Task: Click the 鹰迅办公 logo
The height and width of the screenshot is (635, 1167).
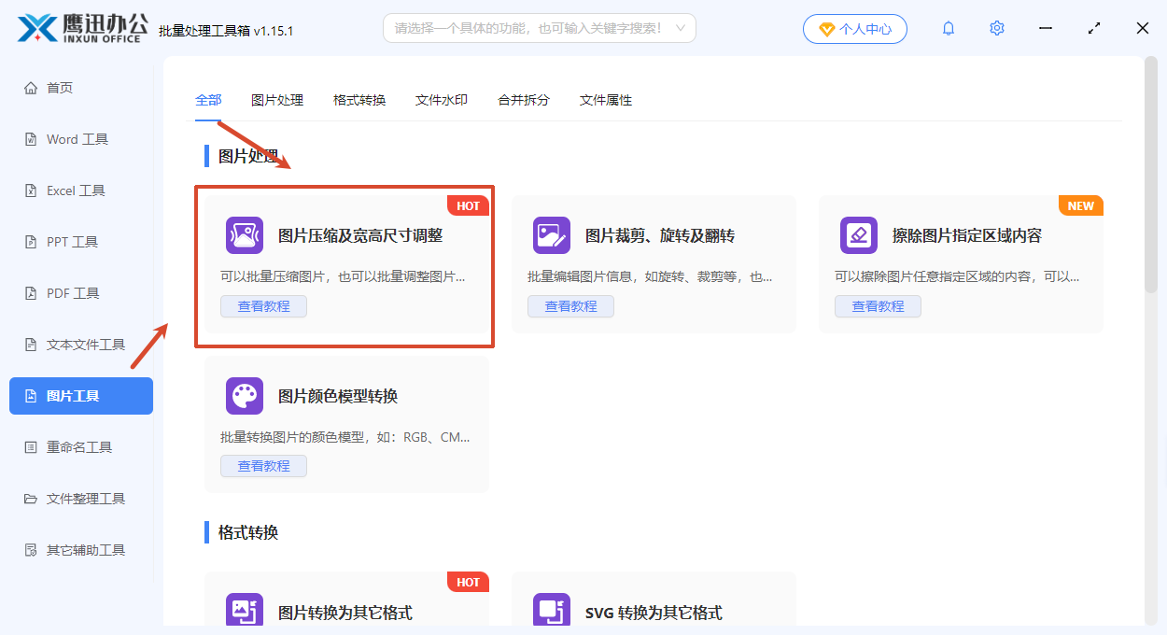Action: (82, 28)
